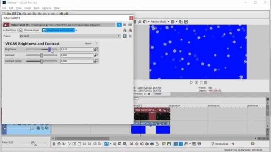Click Play in the timeline transport bar
Screen dimensions: 271x152
click(69, 144)
